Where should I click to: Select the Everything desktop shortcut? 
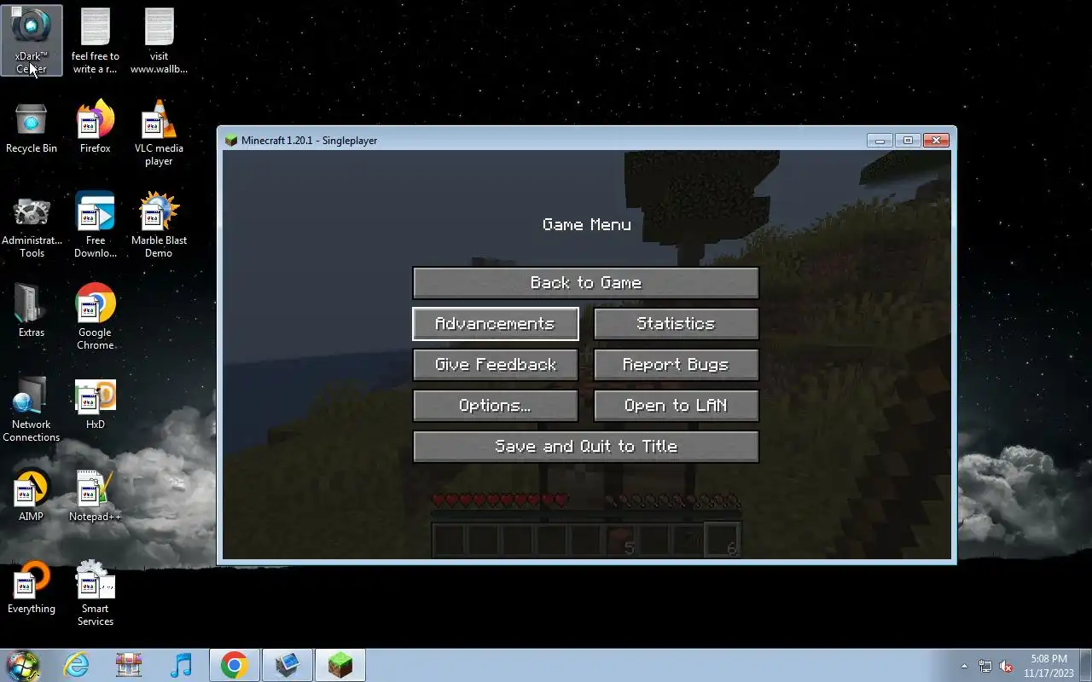click(x=32, y=587)
